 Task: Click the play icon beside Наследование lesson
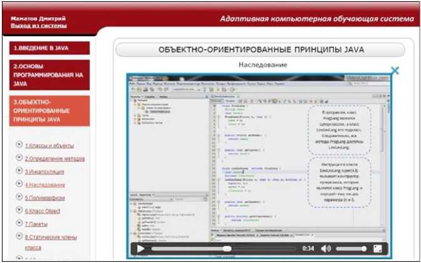(x=19, y=184)
